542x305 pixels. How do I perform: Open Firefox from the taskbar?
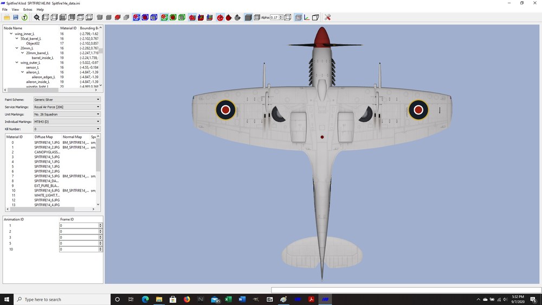(x=186, y=299)
